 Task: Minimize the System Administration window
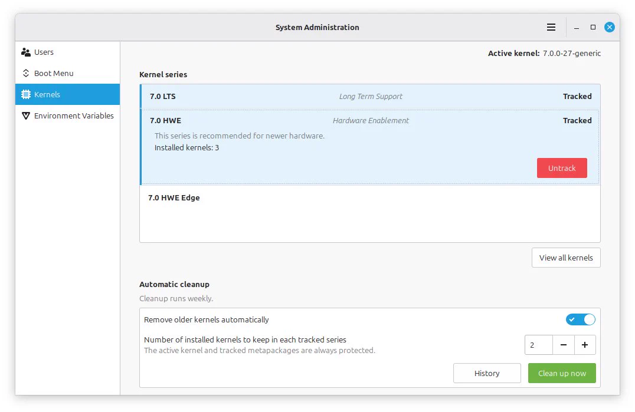(x=576, y=28)
